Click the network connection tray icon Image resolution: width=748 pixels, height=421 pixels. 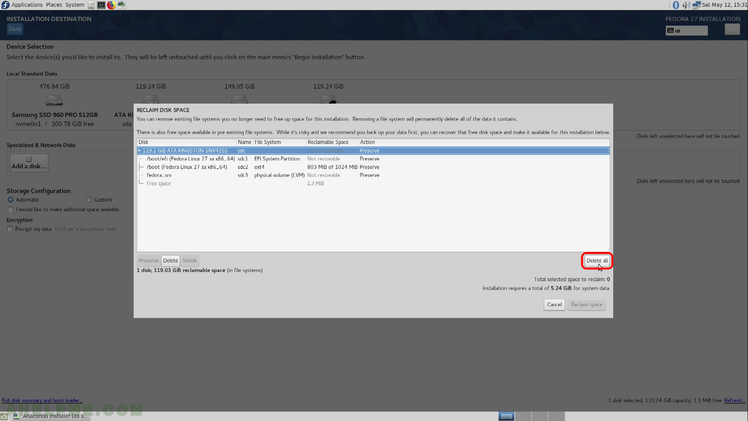pyautogui.click(x=697, y=5)
